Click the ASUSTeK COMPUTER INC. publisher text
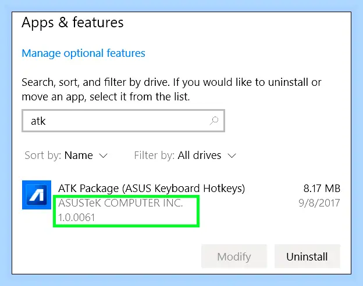This screenshot has width=363, height=286. (x=120, y=203)
